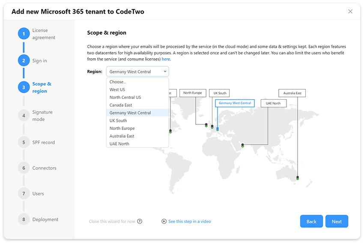Click the Back button
Image resolution: width=364 pixels, height=248 pixels.
[x=311, y=221]
